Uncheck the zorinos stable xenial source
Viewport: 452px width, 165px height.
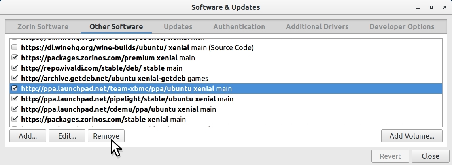pos(15,119)
